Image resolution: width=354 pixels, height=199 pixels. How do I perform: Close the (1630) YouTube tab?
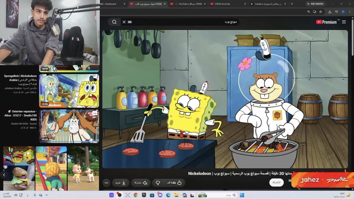pos(245,4)
